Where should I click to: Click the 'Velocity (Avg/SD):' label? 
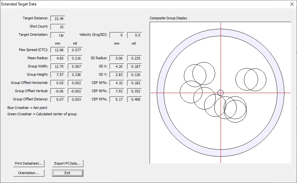coord(93,35)
